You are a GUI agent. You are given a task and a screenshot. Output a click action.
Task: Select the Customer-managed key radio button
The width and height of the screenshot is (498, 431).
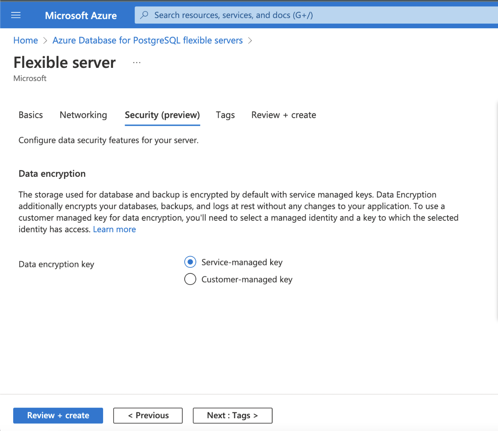tap(190, 279)
